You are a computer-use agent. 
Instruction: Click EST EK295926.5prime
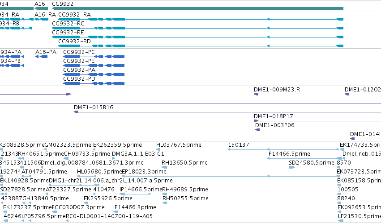pos(108,198)
